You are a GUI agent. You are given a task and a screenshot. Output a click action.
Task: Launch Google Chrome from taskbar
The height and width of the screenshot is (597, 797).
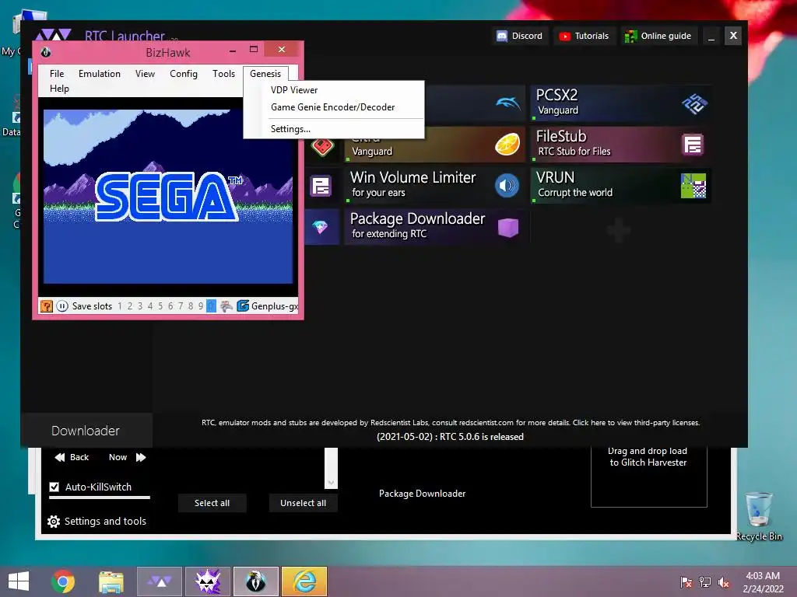[x=63, y=581]
